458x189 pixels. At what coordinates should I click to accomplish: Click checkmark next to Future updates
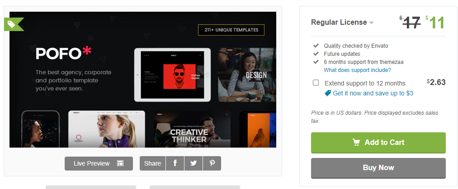(x=316, y=54)
